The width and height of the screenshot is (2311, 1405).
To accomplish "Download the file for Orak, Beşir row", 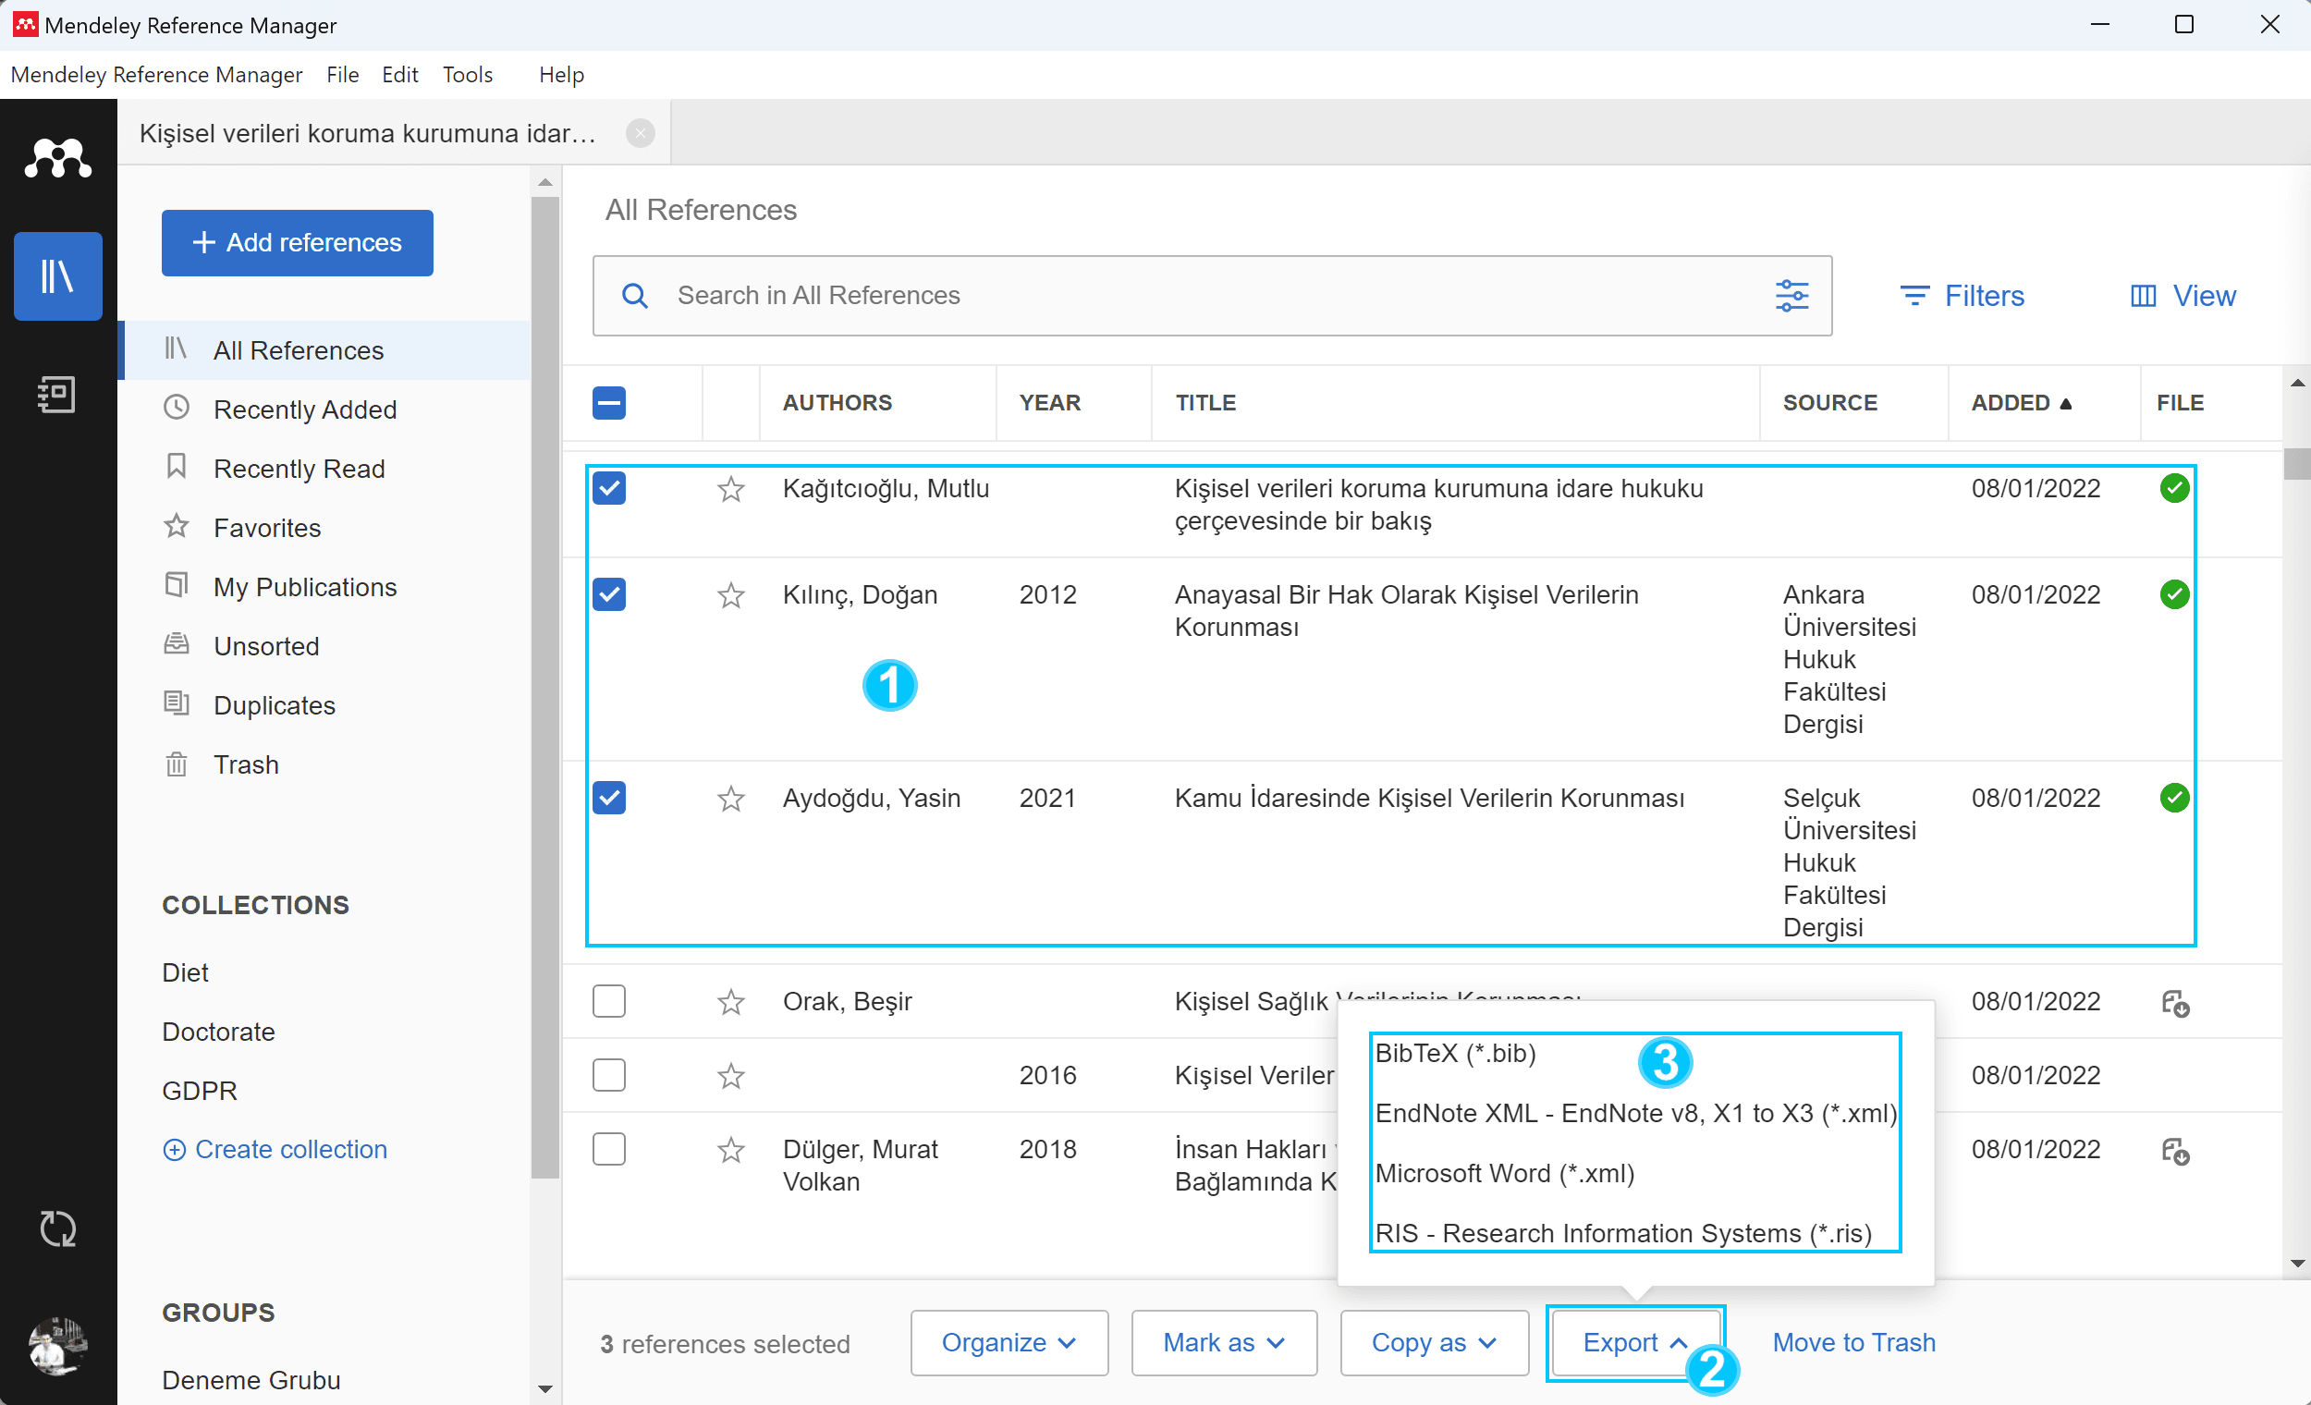I will [x=2175, y=1003].
